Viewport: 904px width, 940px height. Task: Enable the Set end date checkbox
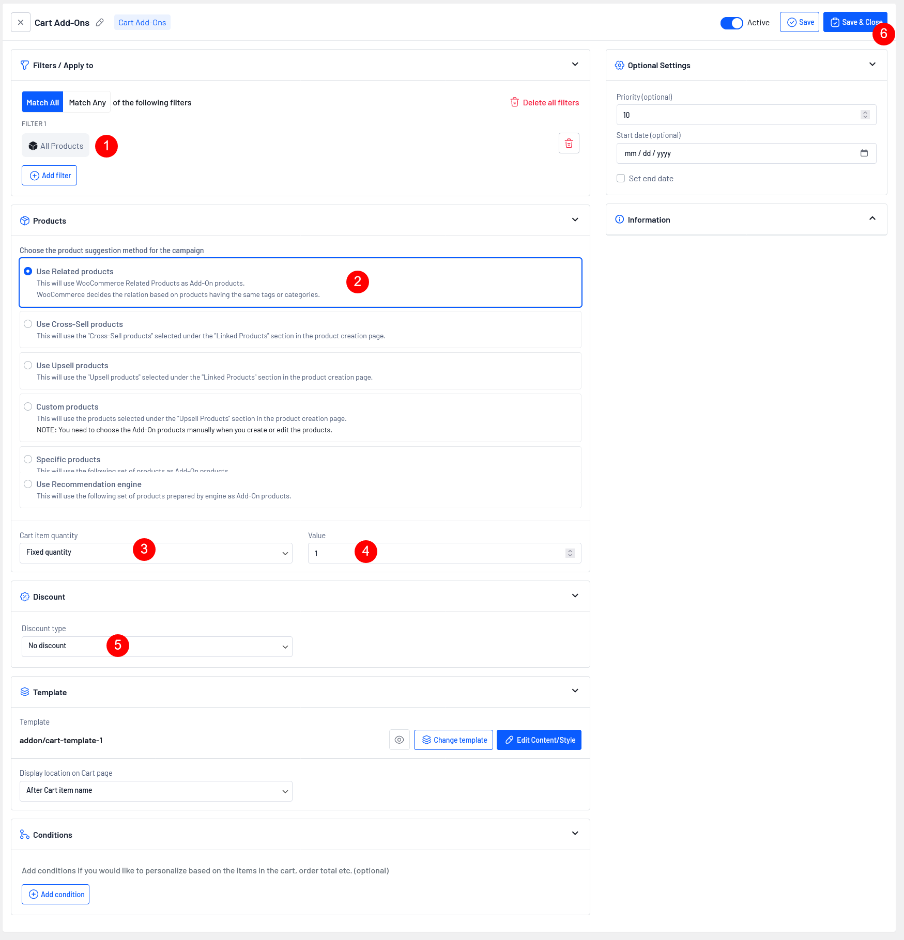621,179
